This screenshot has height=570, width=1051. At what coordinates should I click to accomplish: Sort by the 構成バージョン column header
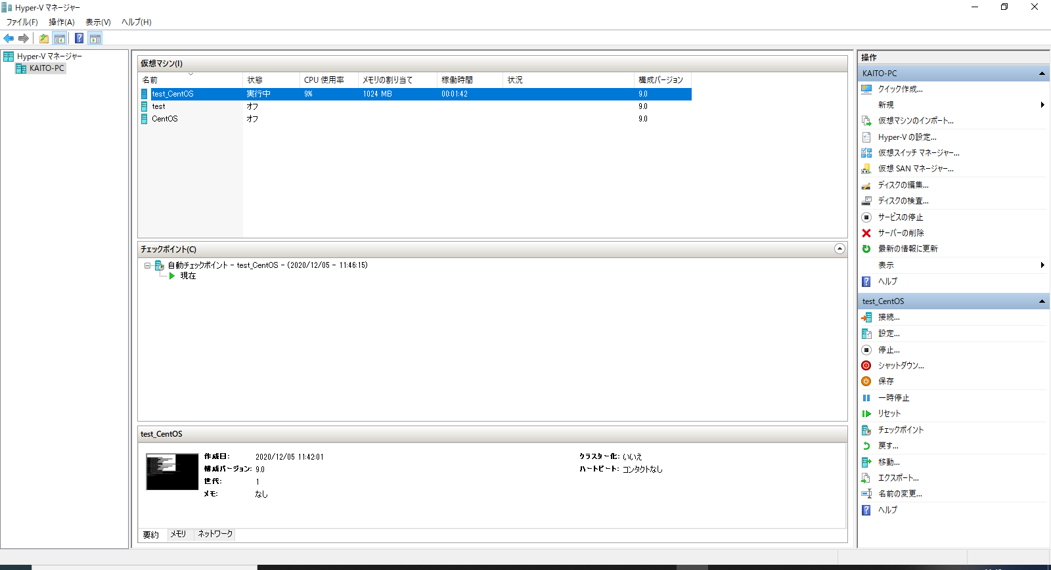663,80
